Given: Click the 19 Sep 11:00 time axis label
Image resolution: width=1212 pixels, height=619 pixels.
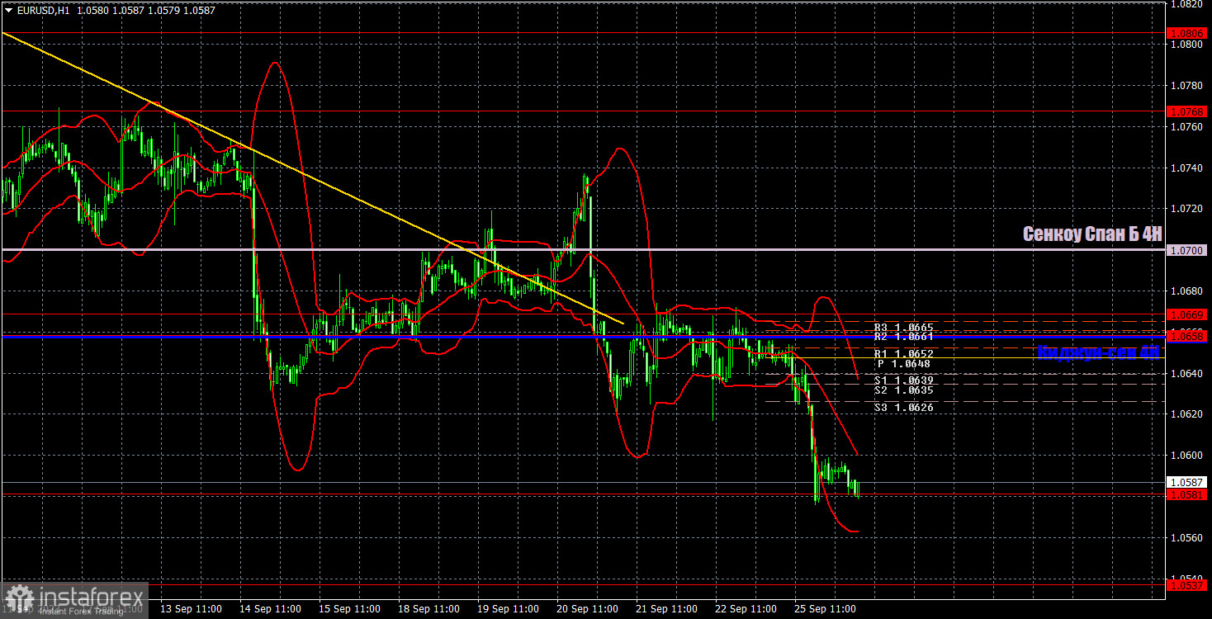Looking at the screenshot, I should tap(507, 609).
